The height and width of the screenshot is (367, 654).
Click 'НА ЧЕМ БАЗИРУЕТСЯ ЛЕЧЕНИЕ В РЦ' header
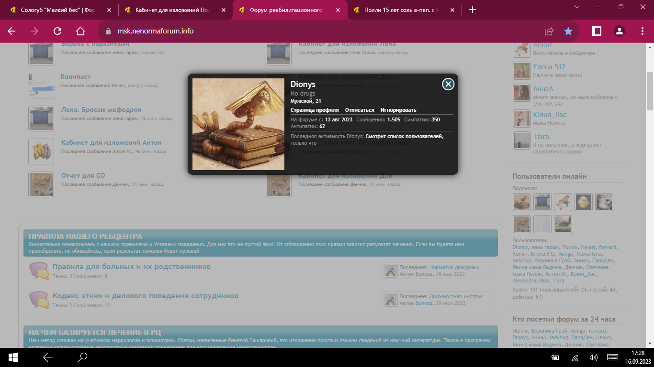click(95, 333)
